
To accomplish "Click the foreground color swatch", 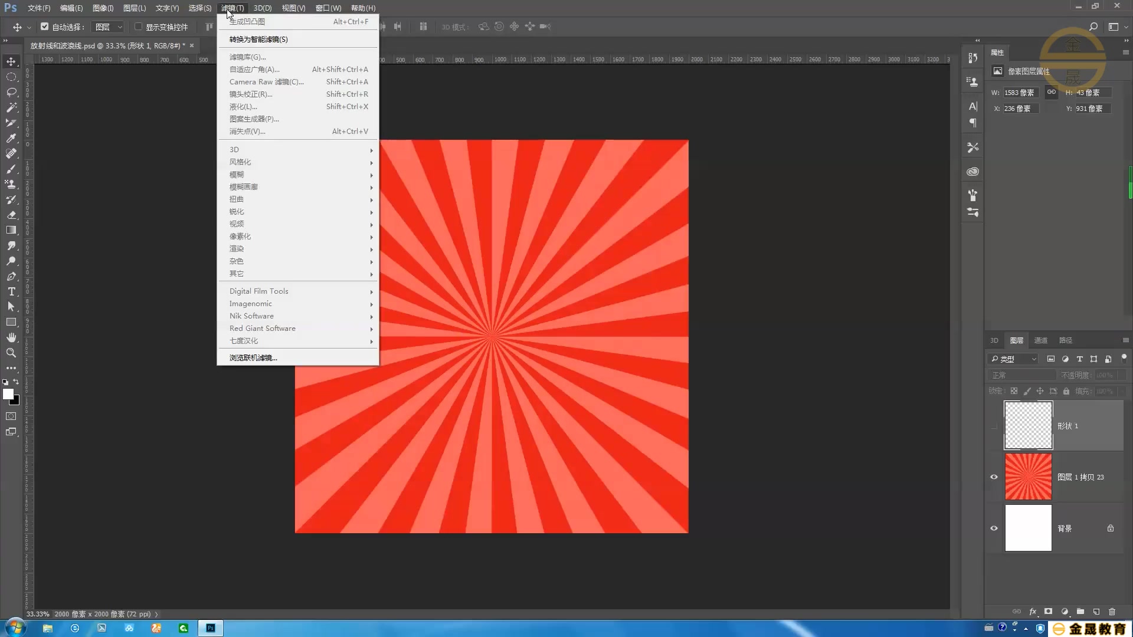I will (x=8, y=394).
